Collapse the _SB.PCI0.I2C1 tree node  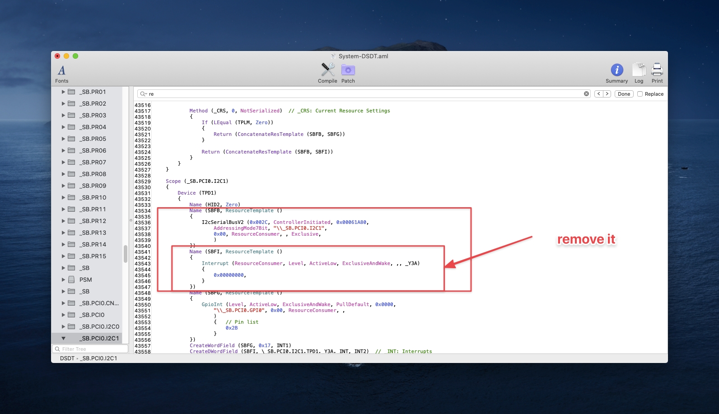[63, 338]
